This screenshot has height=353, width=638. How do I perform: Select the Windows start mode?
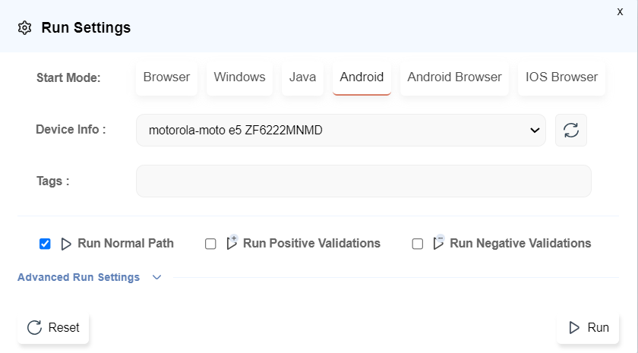(239, 77)
